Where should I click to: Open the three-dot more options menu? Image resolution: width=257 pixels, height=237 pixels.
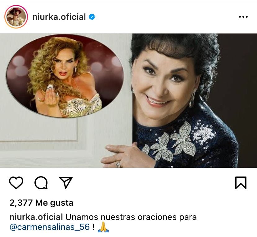[x=243, y=17]
